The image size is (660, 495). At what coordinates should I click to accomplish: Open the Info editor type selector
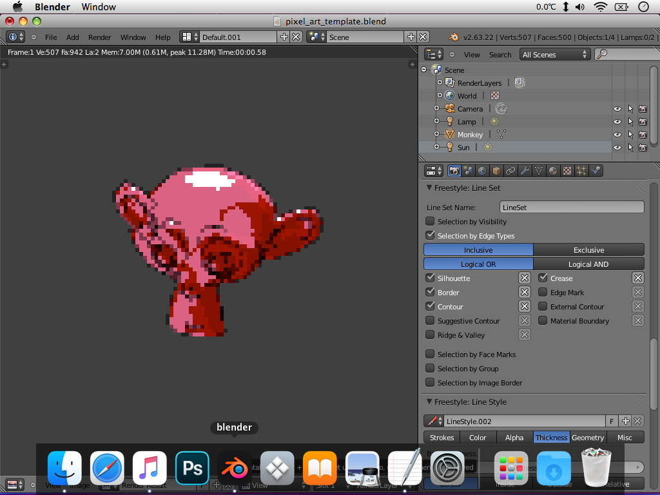coord(15,37)
